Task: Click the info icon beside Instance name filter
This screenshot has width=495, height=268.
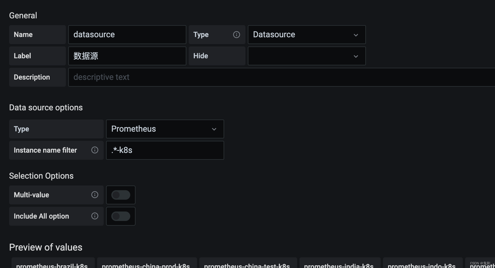Action: tap(94, 150)
